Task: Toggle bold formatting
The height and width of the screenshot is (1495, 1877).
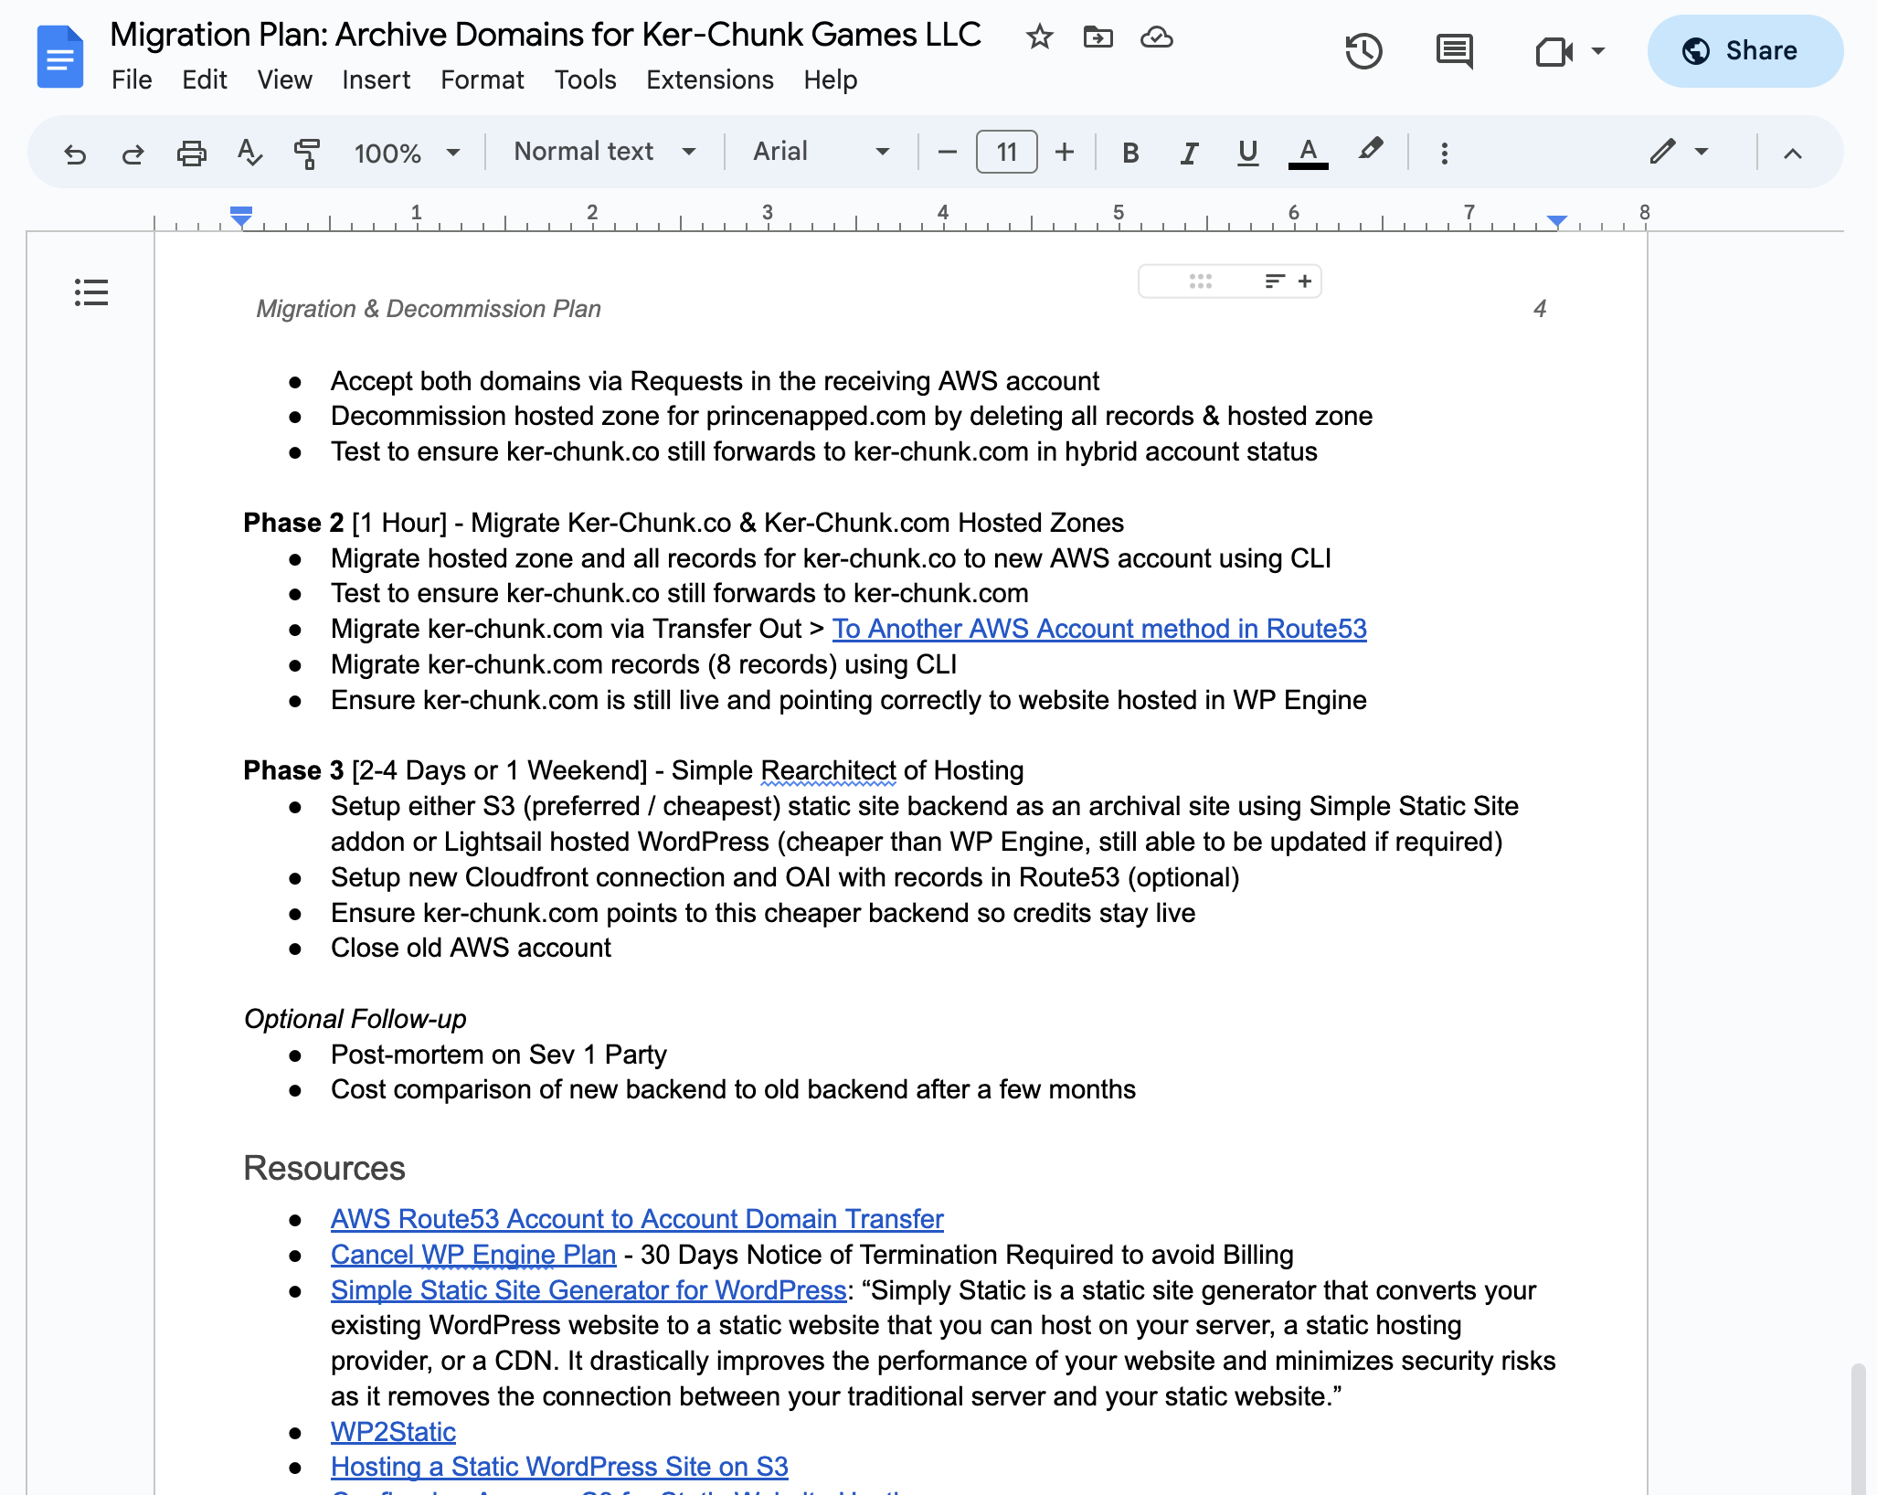Action: coord(1130,153)
